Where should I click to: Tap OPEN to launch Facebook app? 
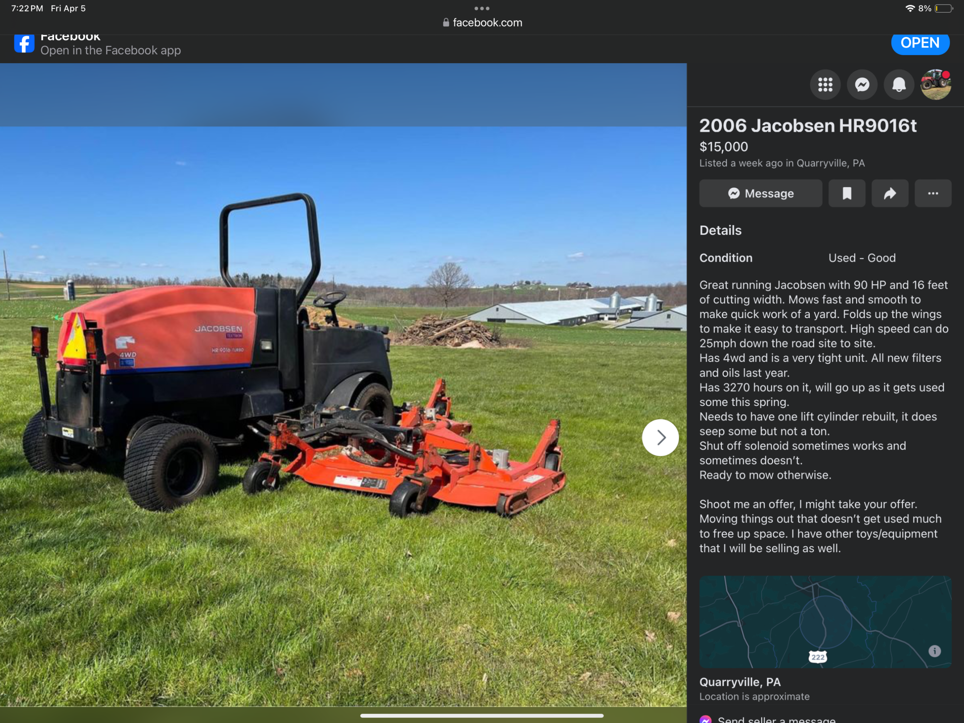(x=920, y=43)
